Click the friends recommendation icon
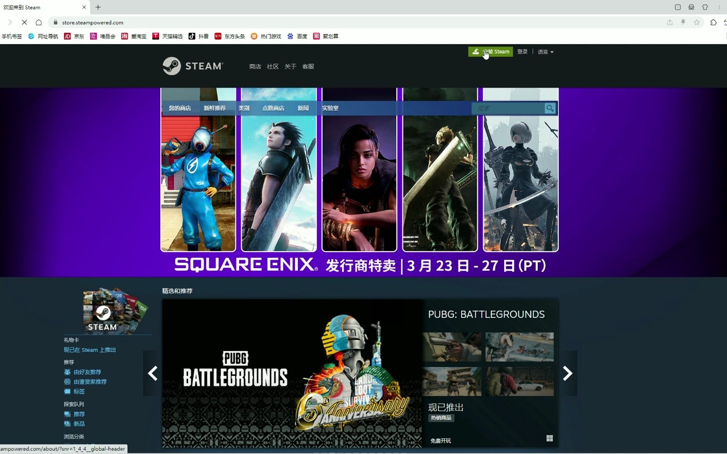This screenshot has width=727, height=454. pos(67,372)
